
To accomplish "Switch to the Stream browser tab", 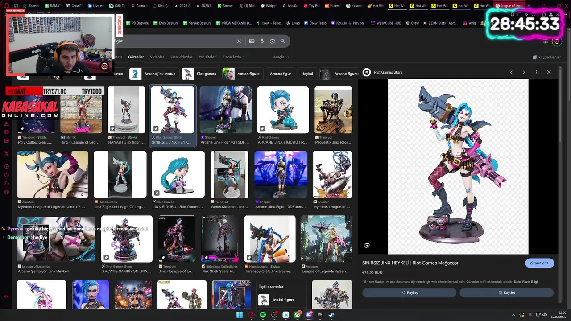I will pyautogui.click(x=225, y=6).
